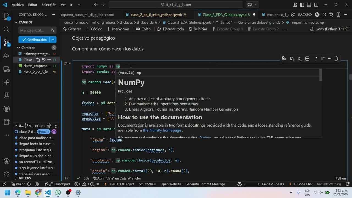Open the Accounts menu icon

pos(7,161)
